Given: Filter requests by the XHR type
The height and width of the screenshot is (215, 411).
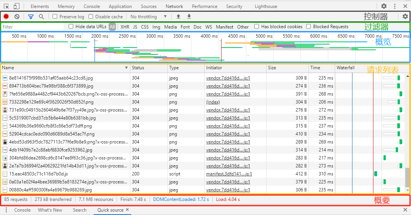Looking at the screenshot, I should [x=125, y=27].
